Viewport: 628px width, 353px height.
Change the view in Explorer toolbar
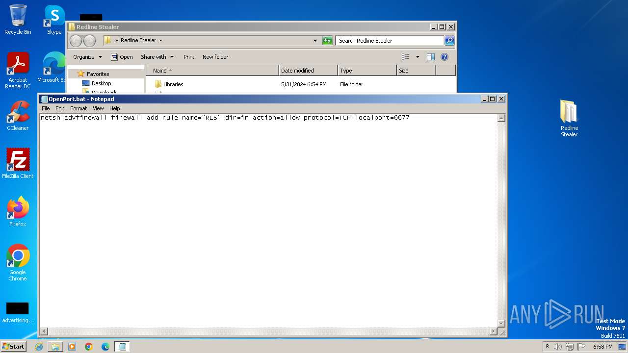coord(406,57)
